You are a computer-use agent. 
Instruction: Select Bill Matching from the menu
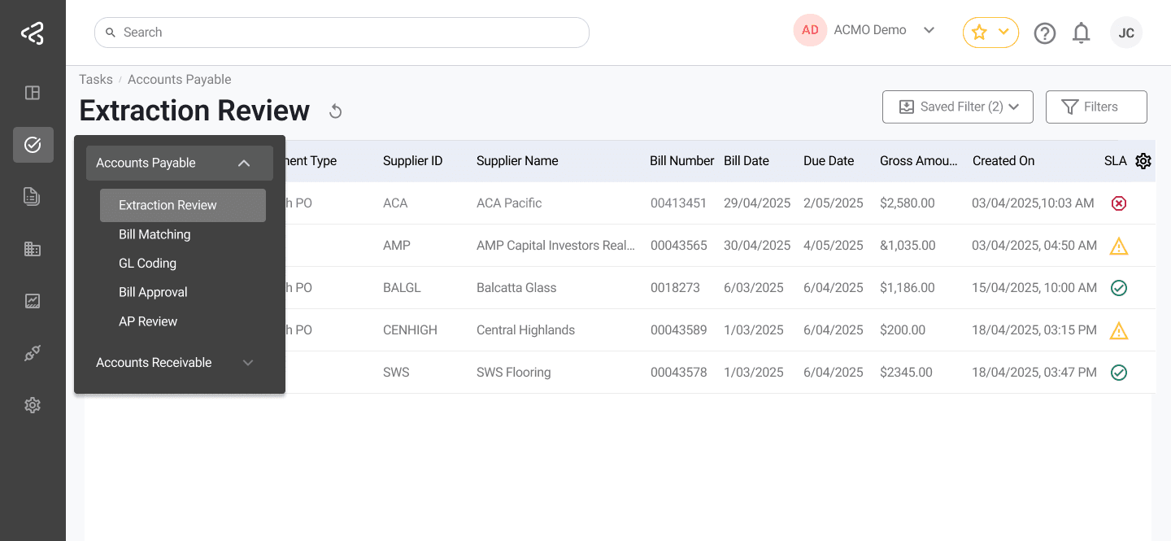tap(154, 234)
